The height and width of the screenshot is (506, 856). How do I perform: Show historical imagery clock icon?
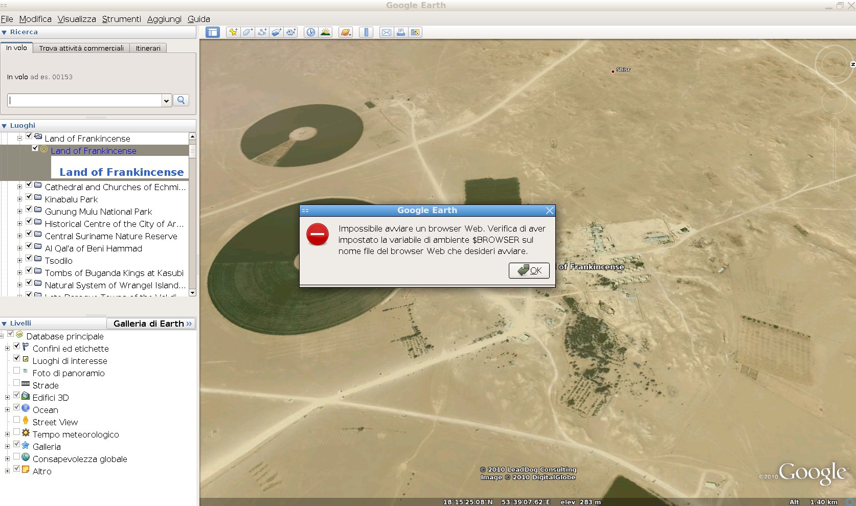[310, 32]
